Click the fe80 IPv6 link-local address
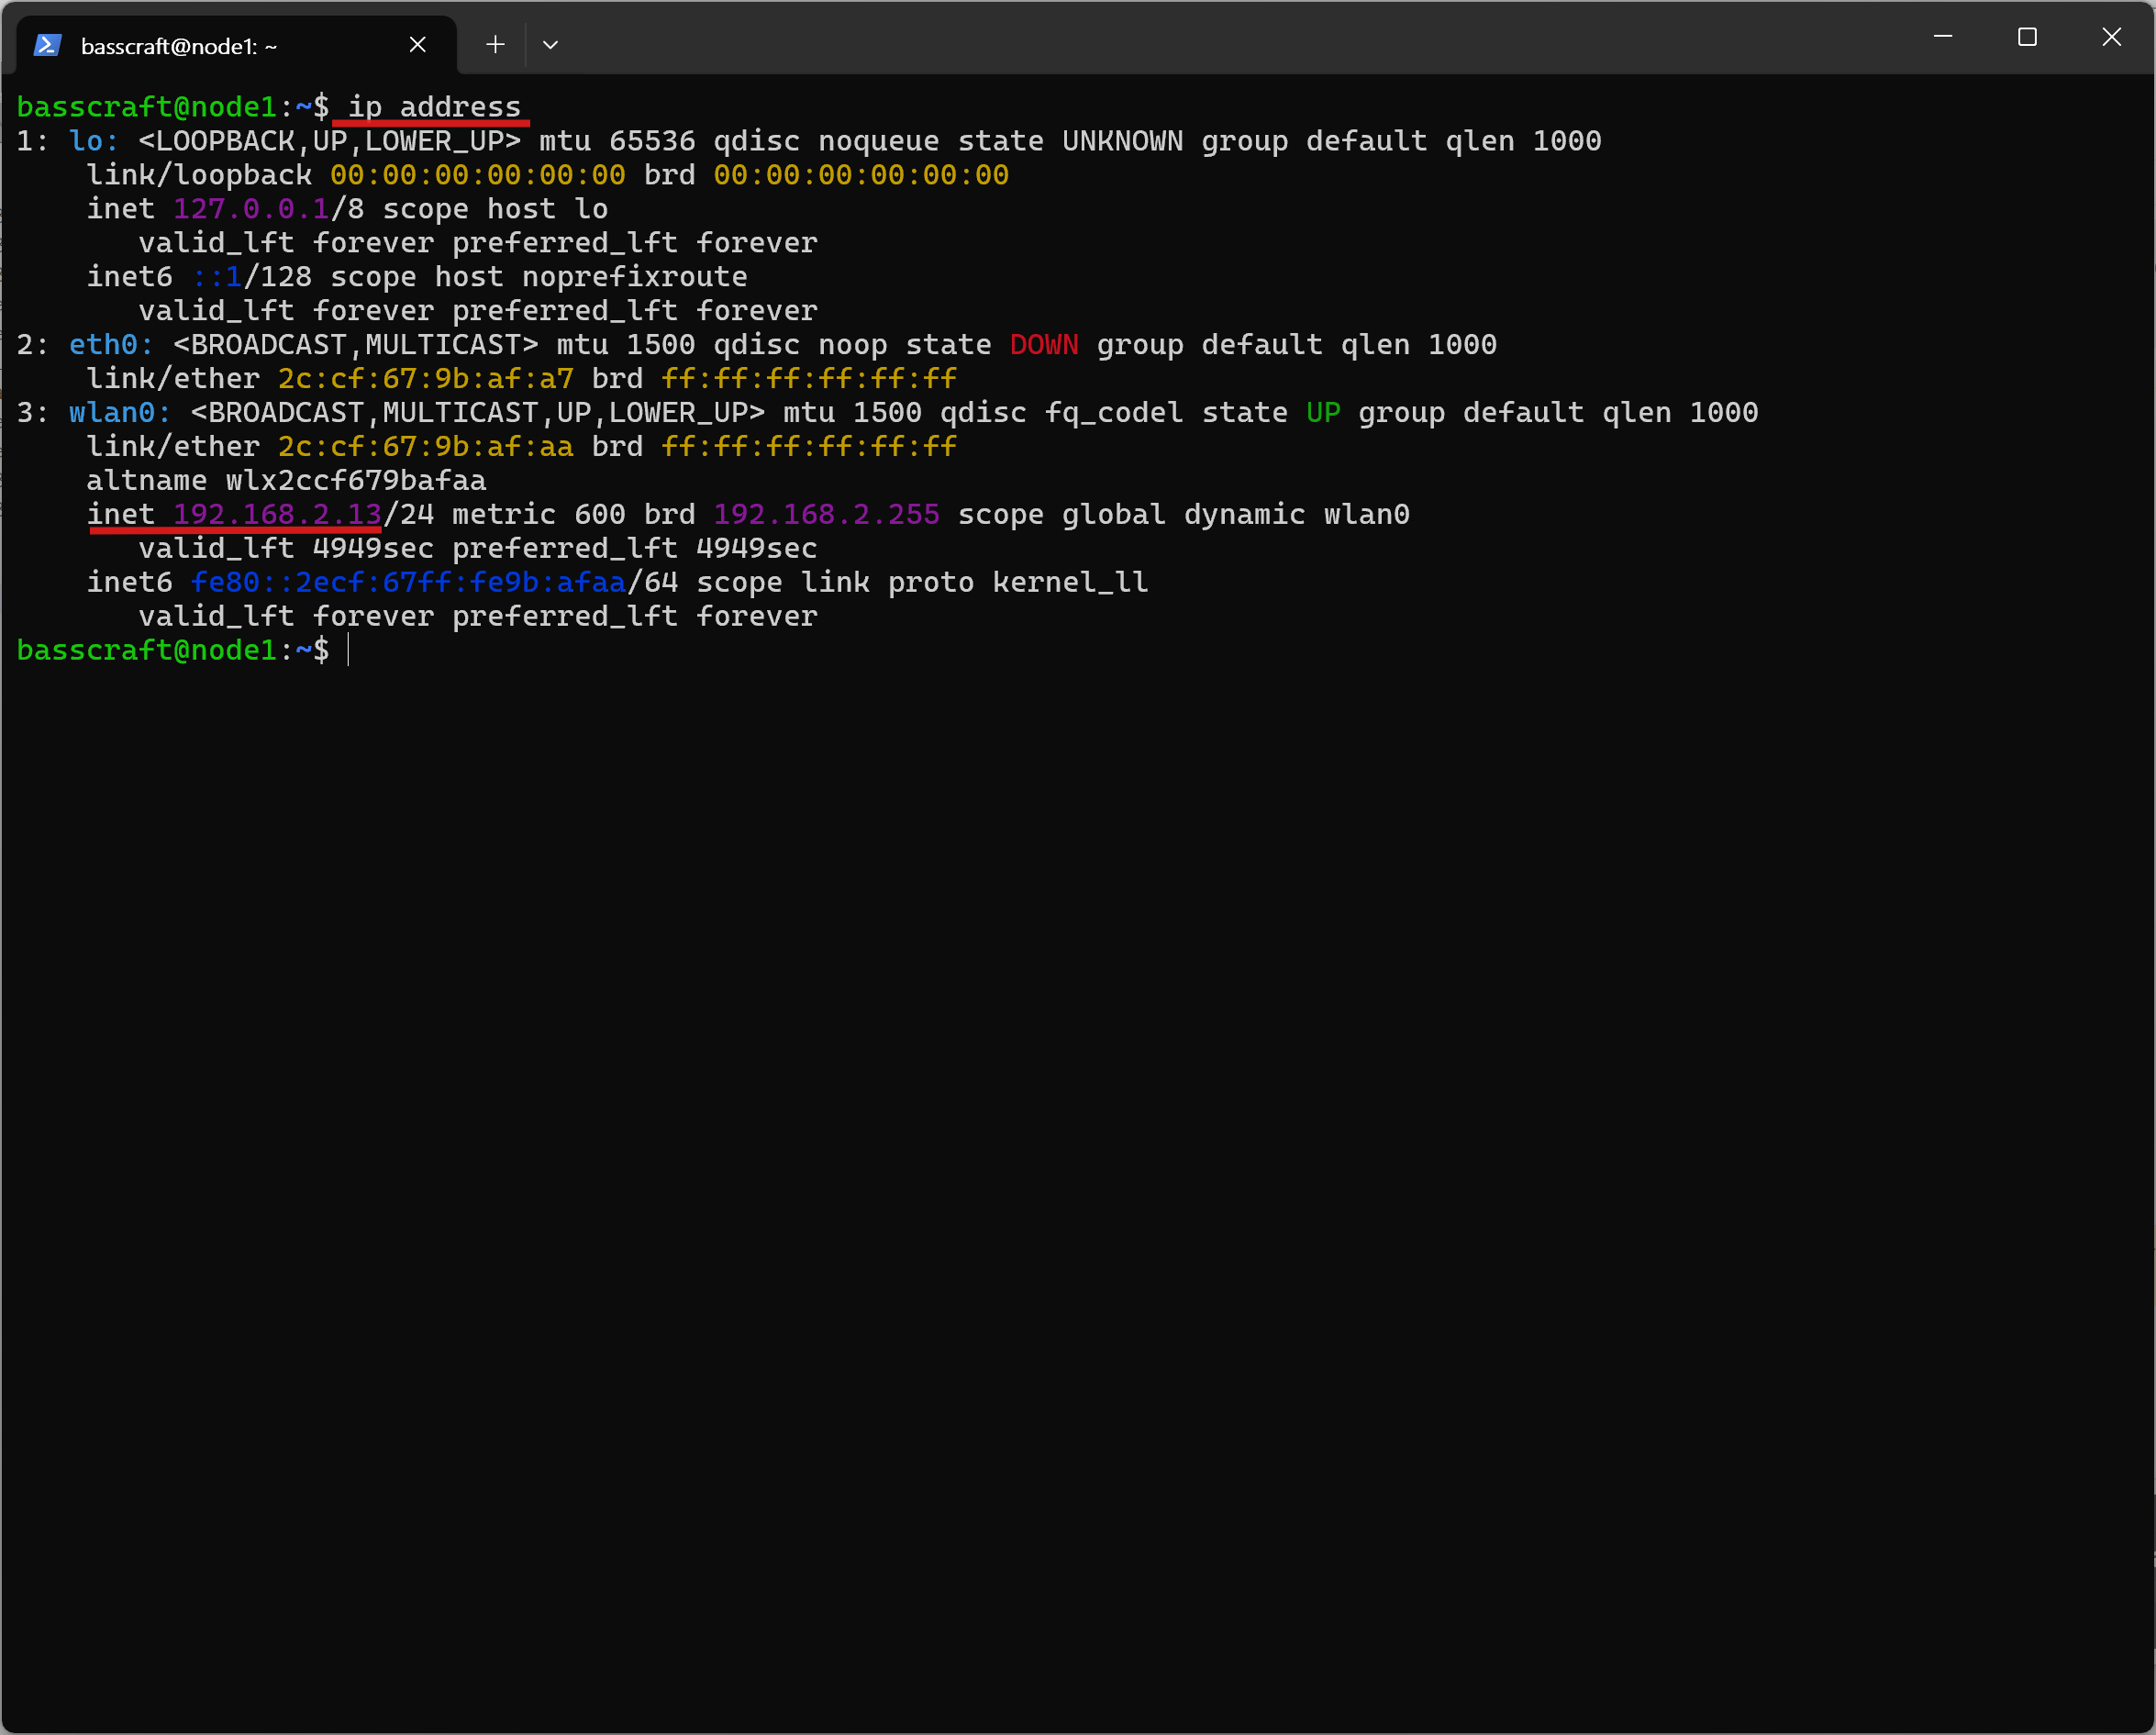The width and height of the screenshot is (2156, 1735). [x=407, y=582]
